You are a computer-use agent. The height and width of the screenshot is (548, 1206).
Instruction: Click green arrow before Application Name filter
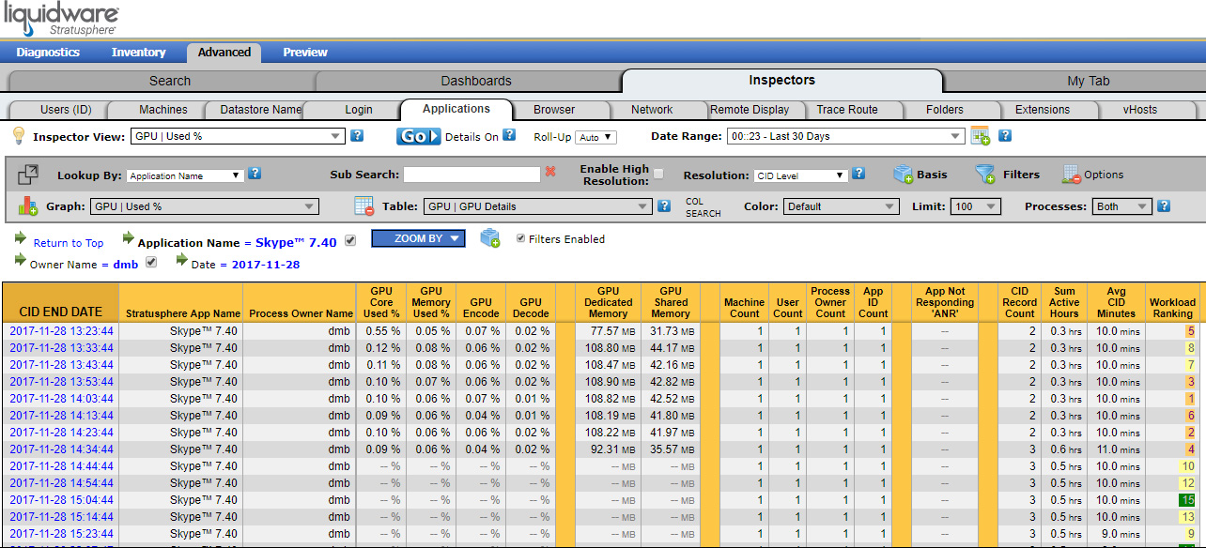tap(129, 239)
